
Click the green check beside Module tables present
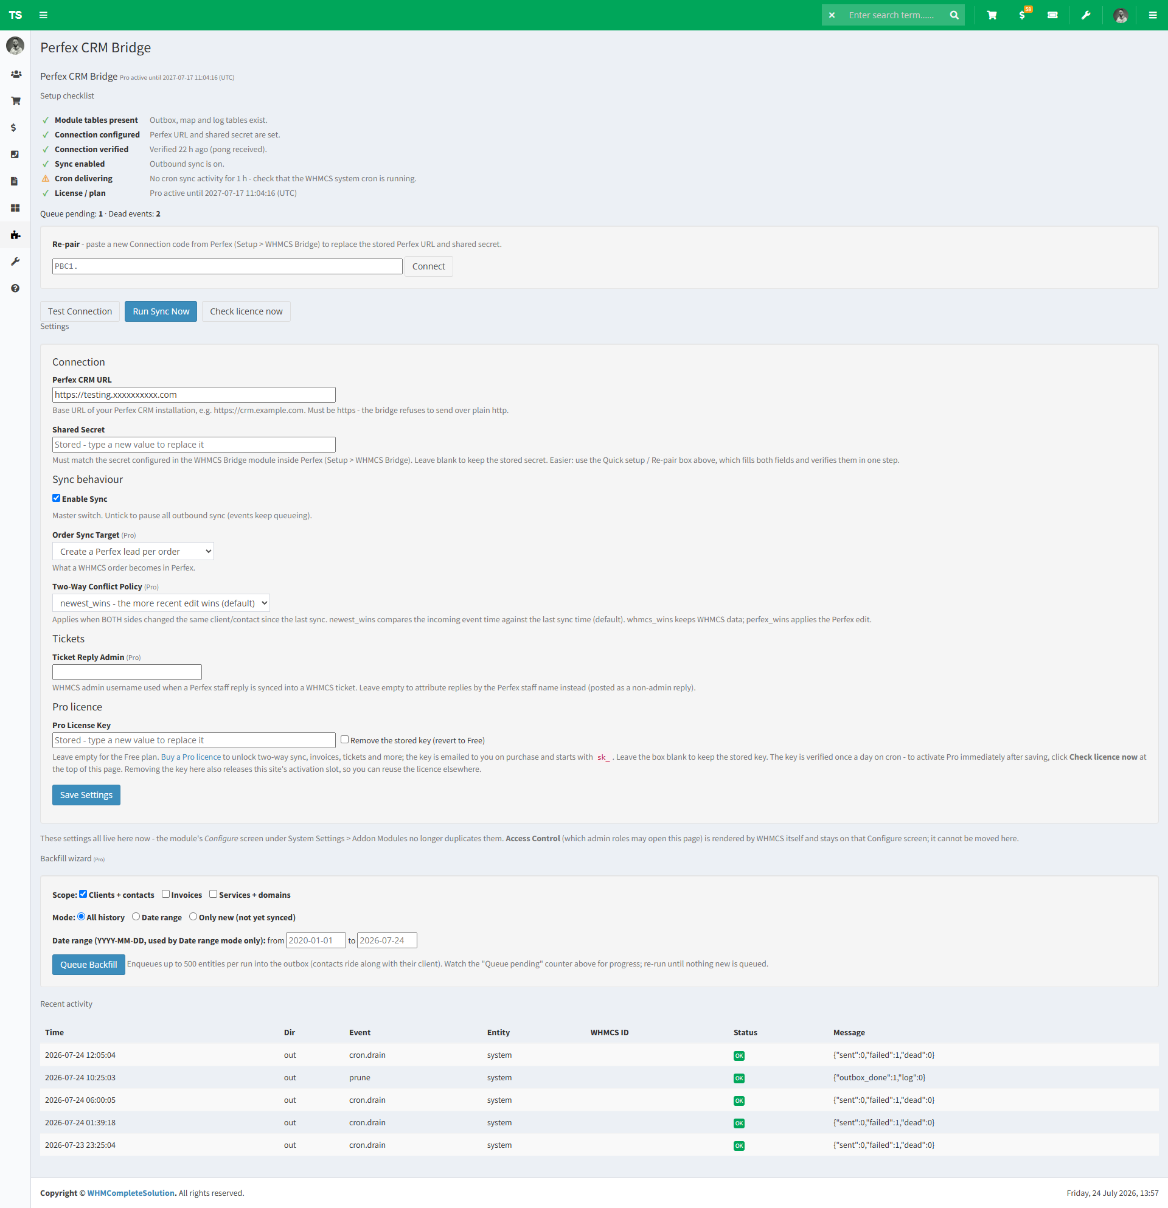[46, 120]
